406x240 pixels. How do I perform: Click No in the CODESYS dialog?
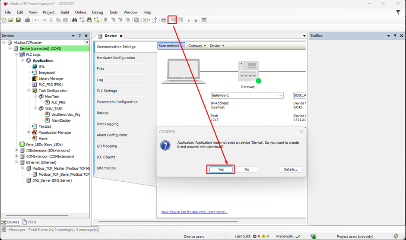coord(247,169)
